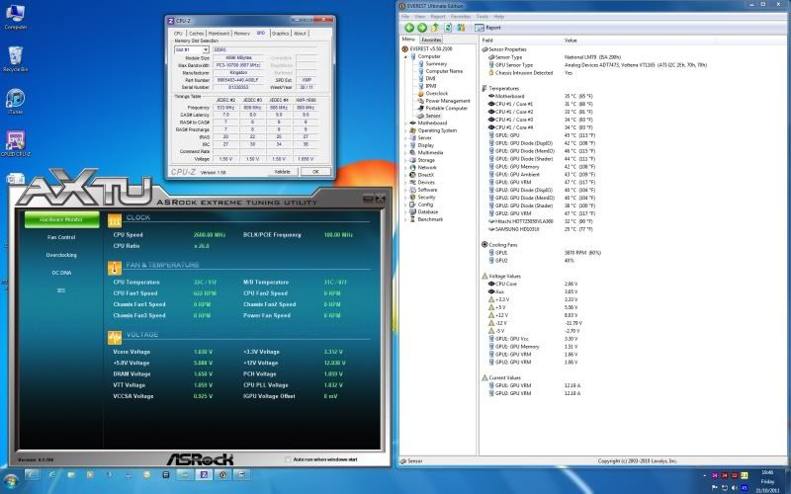The image size is (791, 494).
Task: Expand the Network node in EVEREST tree
Action: click(x=405, y=167)
